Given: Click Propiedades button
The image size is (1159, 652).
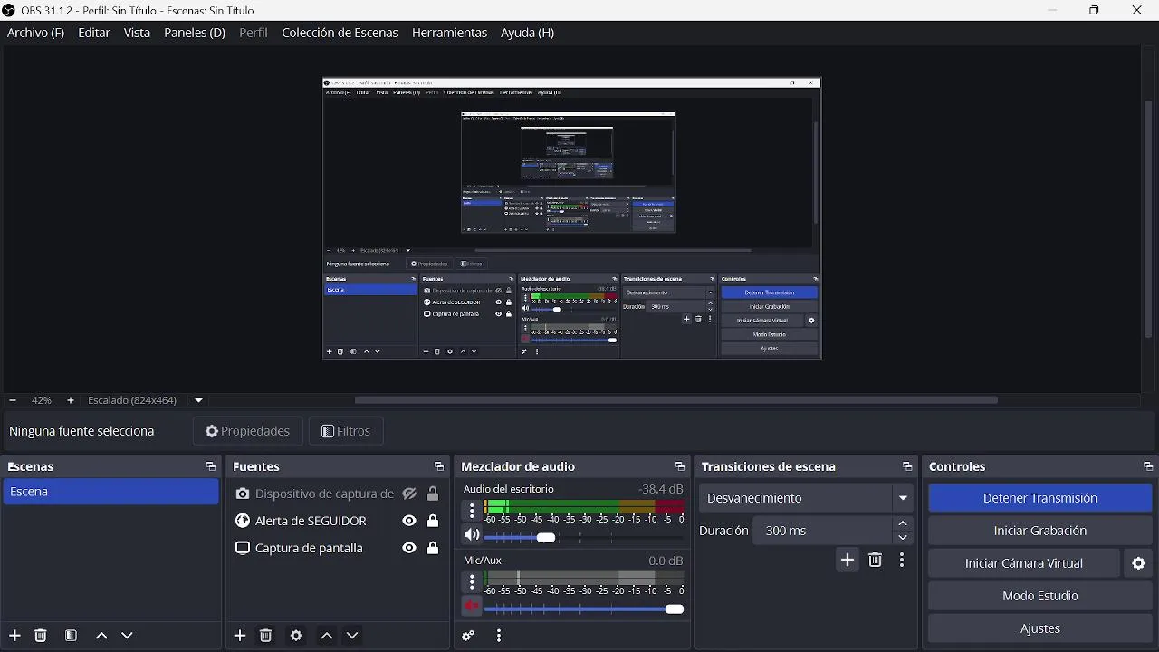Looking at the screenshot, I should [247, 431].
